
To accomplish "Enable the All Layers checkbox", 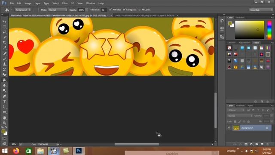I will click(x=139, y=9).
